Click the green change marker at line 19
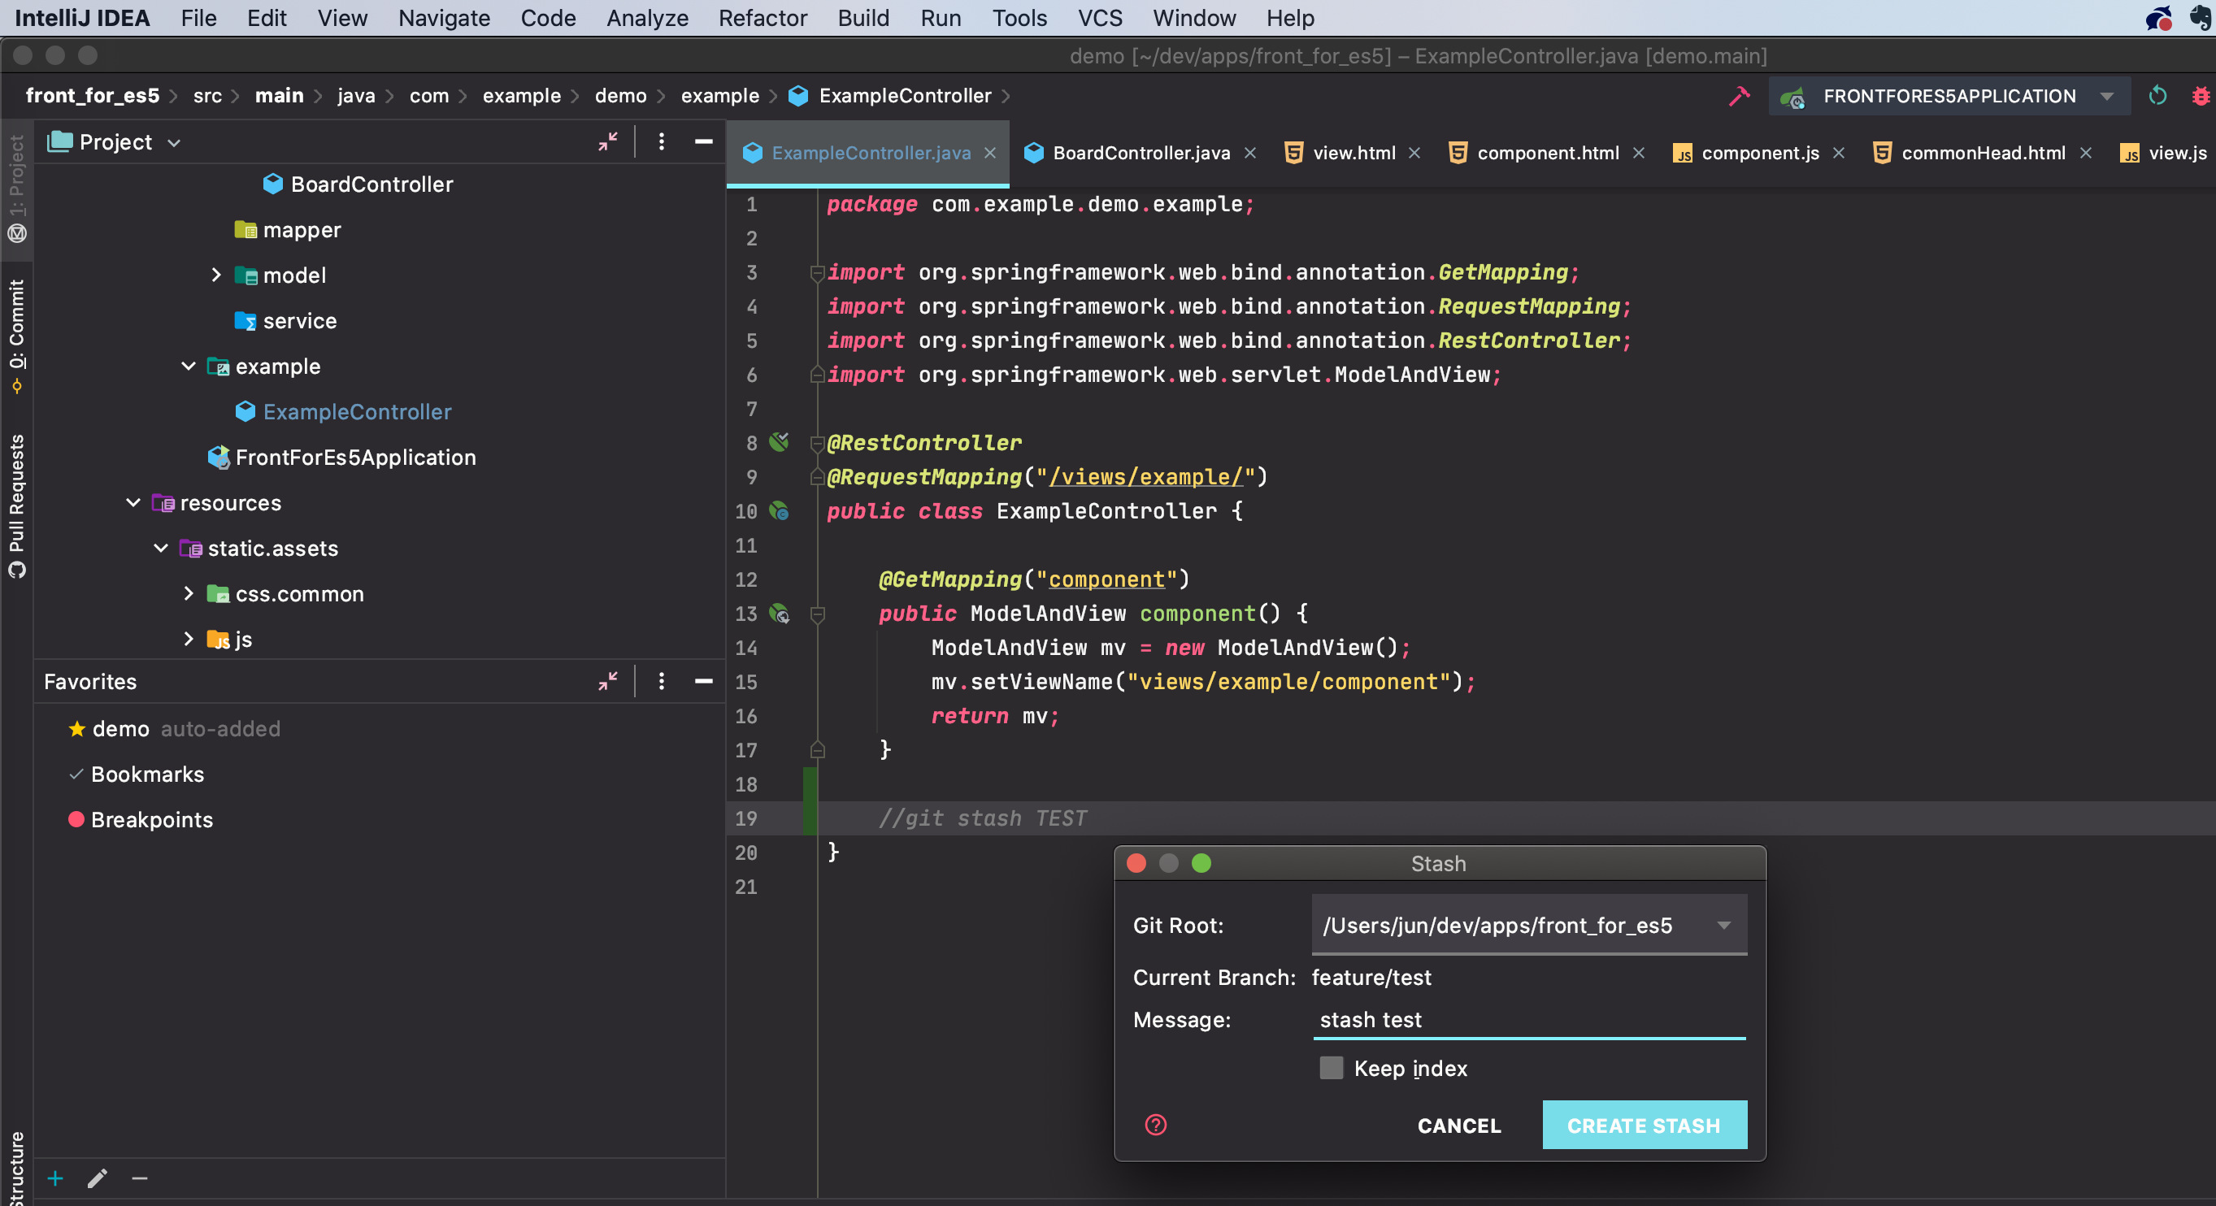The image size is (2216, 1206). [x=810, y=802]
